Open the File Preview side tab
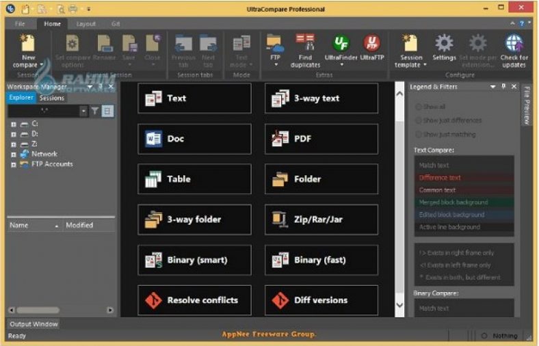 coord(526,105)
